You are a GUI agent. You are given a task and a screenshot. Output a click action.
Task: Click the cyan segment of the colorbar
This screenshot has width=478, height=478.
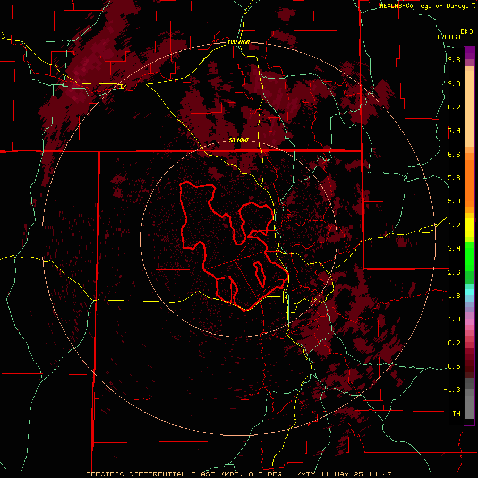click(469, 292)
